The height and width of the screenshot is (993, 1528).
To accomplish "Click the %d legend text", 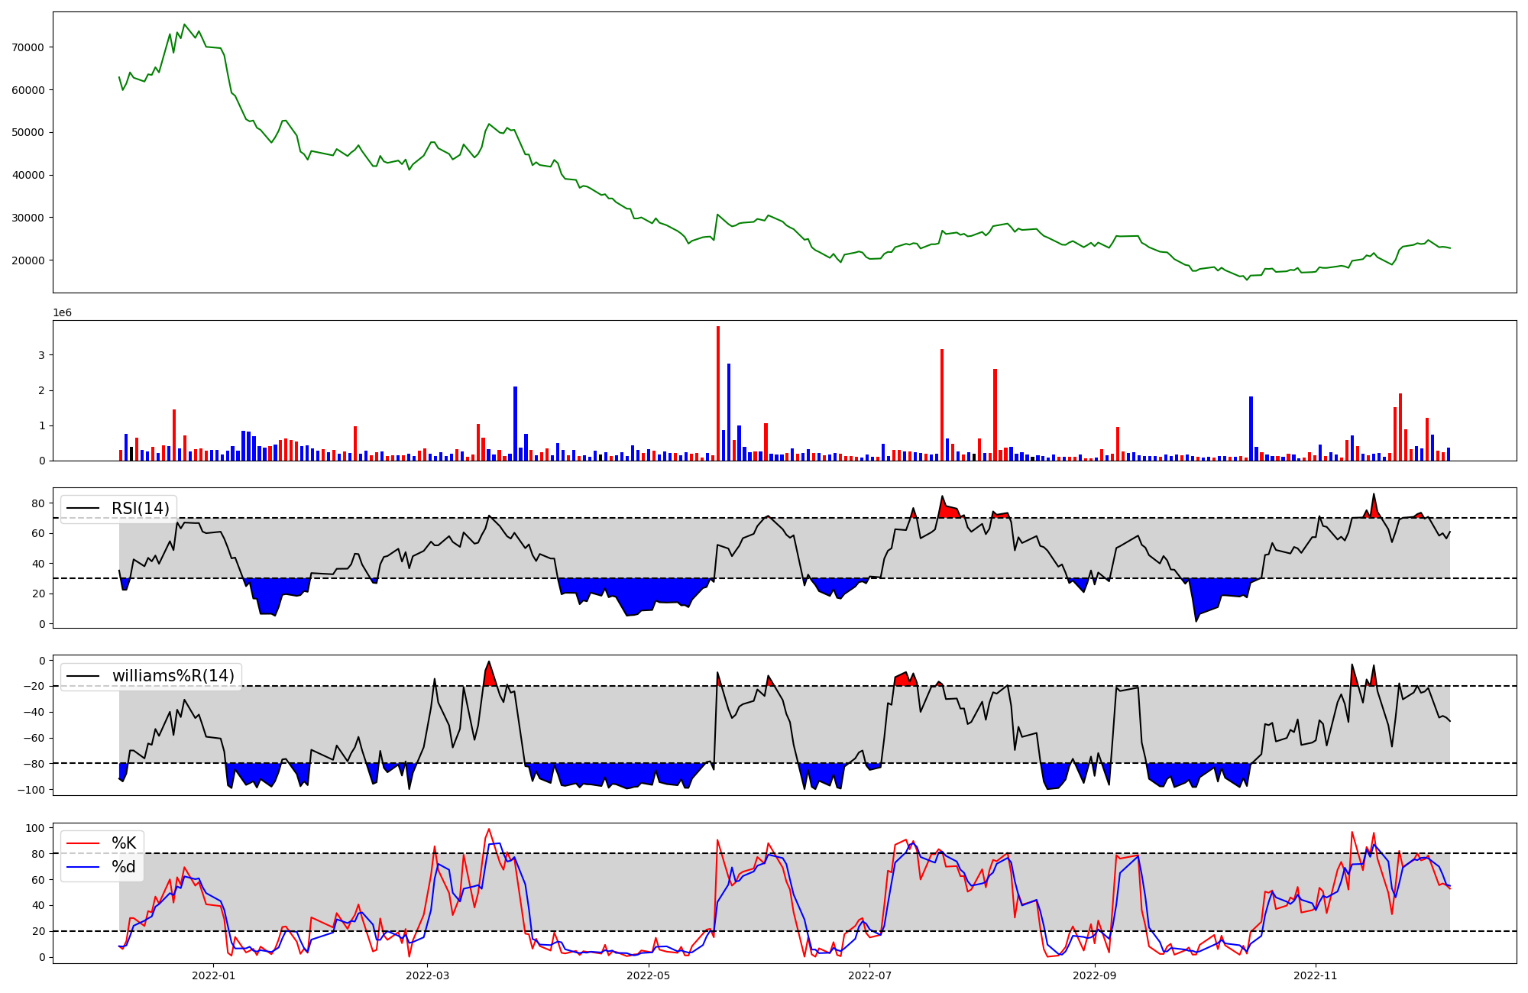I will pos(124,867).
